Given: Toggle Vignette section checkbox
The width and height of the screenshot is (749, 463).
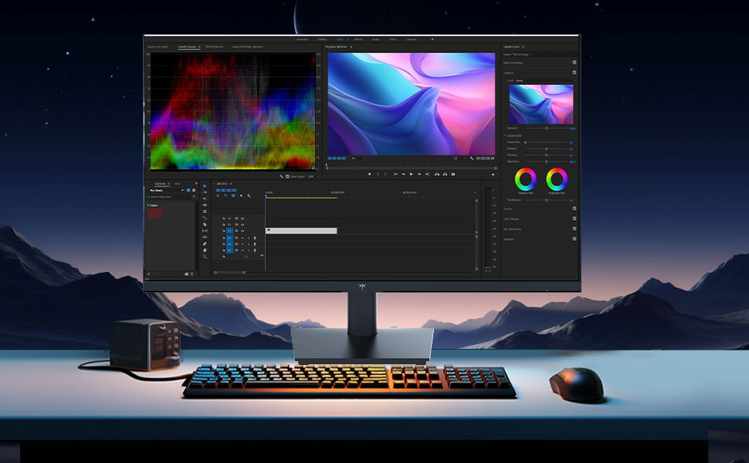Looking at the screenshot, I should [574, 238].
